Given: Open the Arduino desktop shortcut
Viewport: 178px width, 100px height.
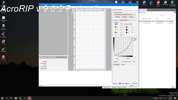Looking at the screenshot, I should tap(144, 3).
